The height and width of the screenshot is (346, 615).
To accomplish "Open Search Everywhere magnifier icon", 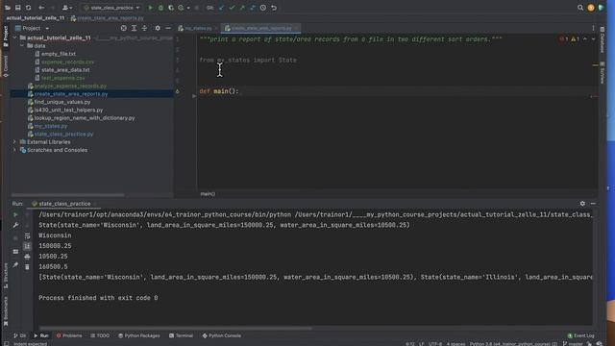I will tap(580, 8).
